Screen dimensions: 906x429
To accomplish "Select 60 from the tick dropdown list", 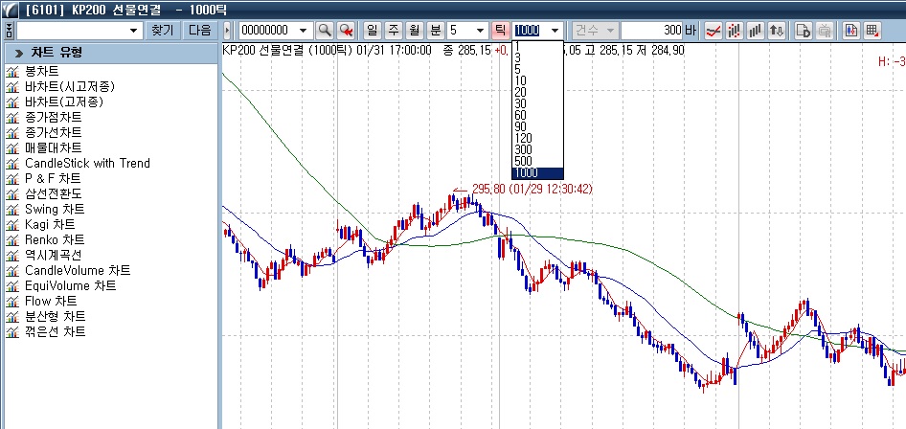I will click(x=521, y=115).
